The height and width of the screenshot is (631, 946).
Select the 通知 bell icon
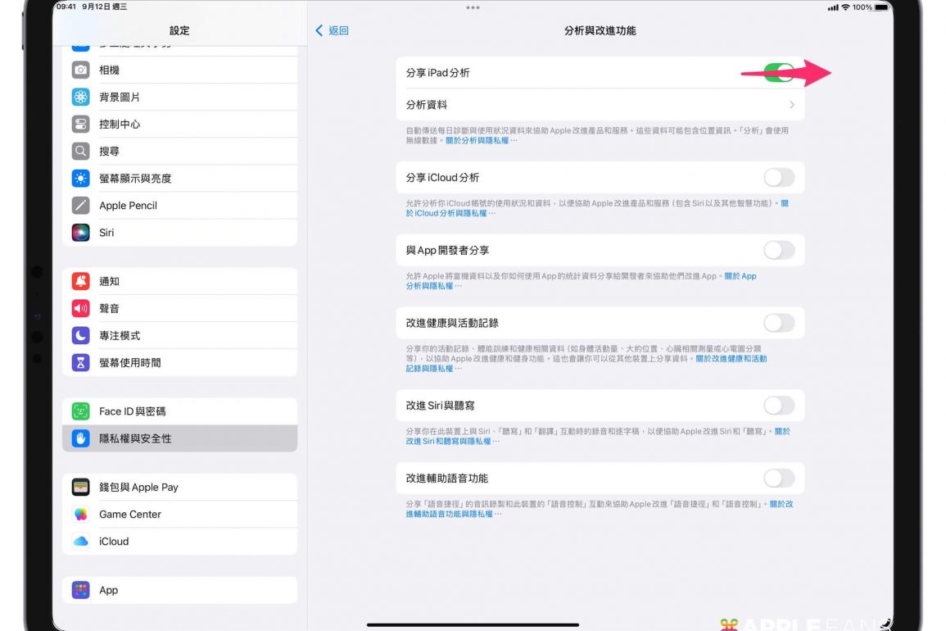80,281
